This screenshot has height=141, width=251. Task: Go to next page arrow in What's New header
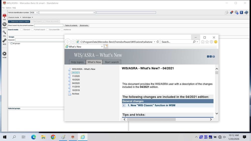point(211,57)
